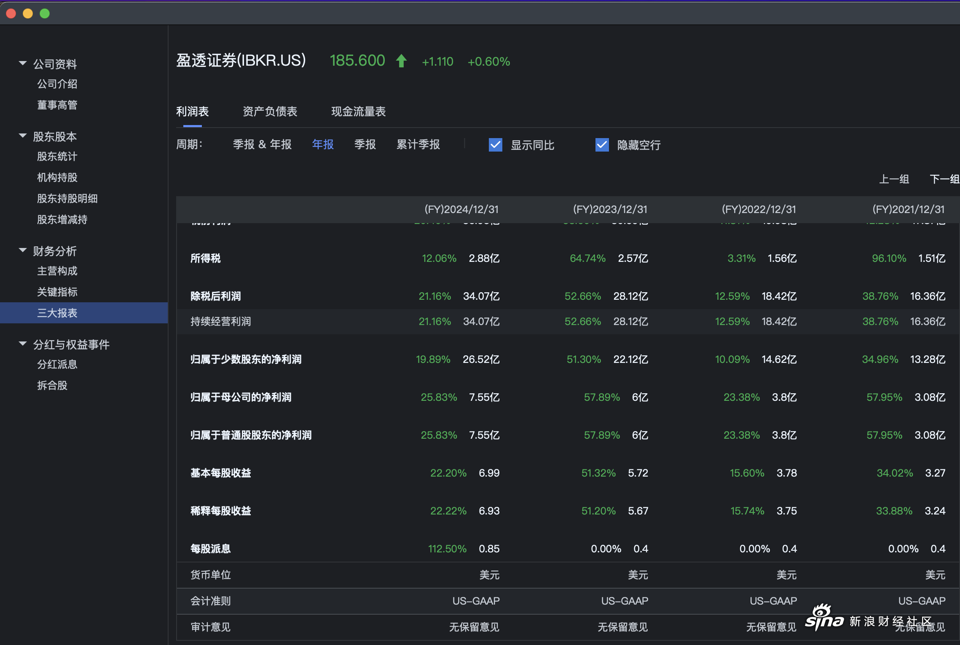Click the 185.600 price value

coord(357,61)
